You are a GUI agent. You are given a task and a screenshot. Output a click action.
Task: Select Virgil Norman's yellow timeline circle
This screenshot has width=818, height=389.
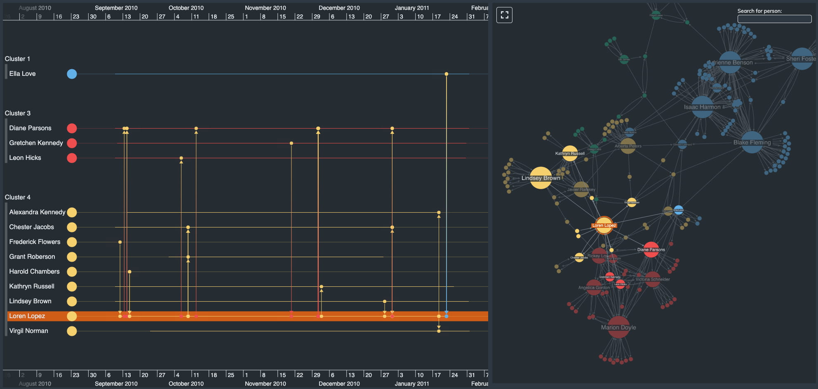coord(72,331)
